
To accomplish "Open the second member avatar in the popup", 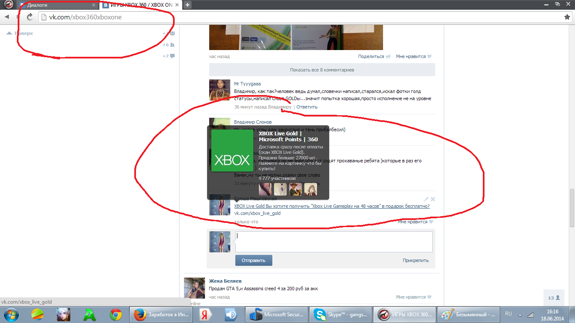I will (x=280, y=189).
